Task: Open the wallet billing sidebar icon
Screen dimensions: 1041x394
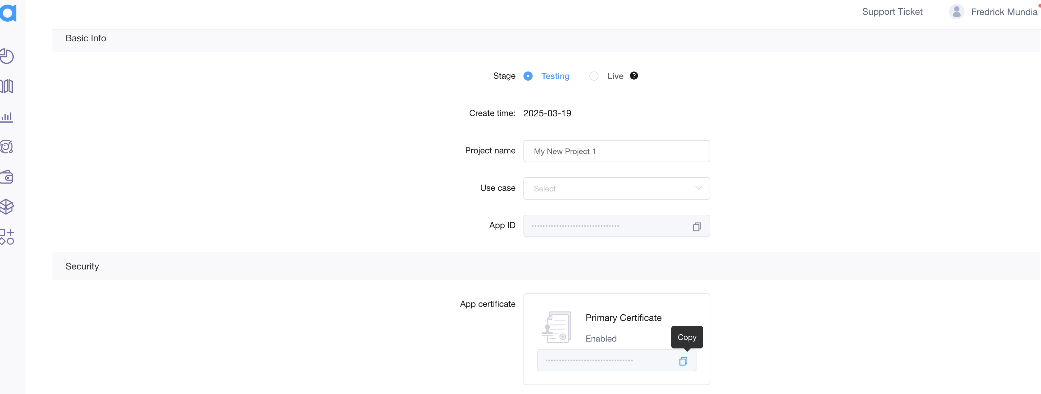Action: pos(7,177)
